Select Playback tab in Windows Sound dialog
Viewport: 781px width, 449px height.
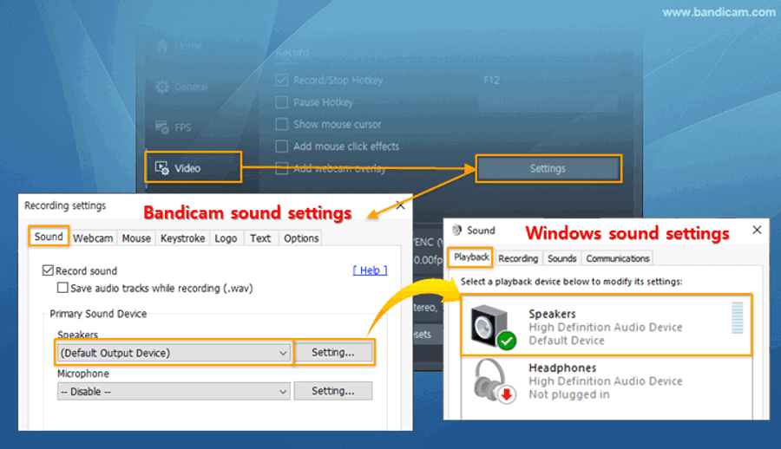coord(470,257)
